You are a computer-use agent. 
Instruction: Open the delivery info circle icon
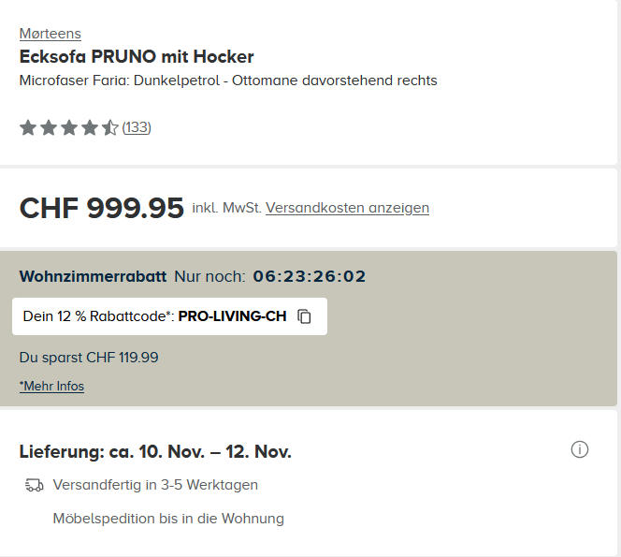[580, 450]
